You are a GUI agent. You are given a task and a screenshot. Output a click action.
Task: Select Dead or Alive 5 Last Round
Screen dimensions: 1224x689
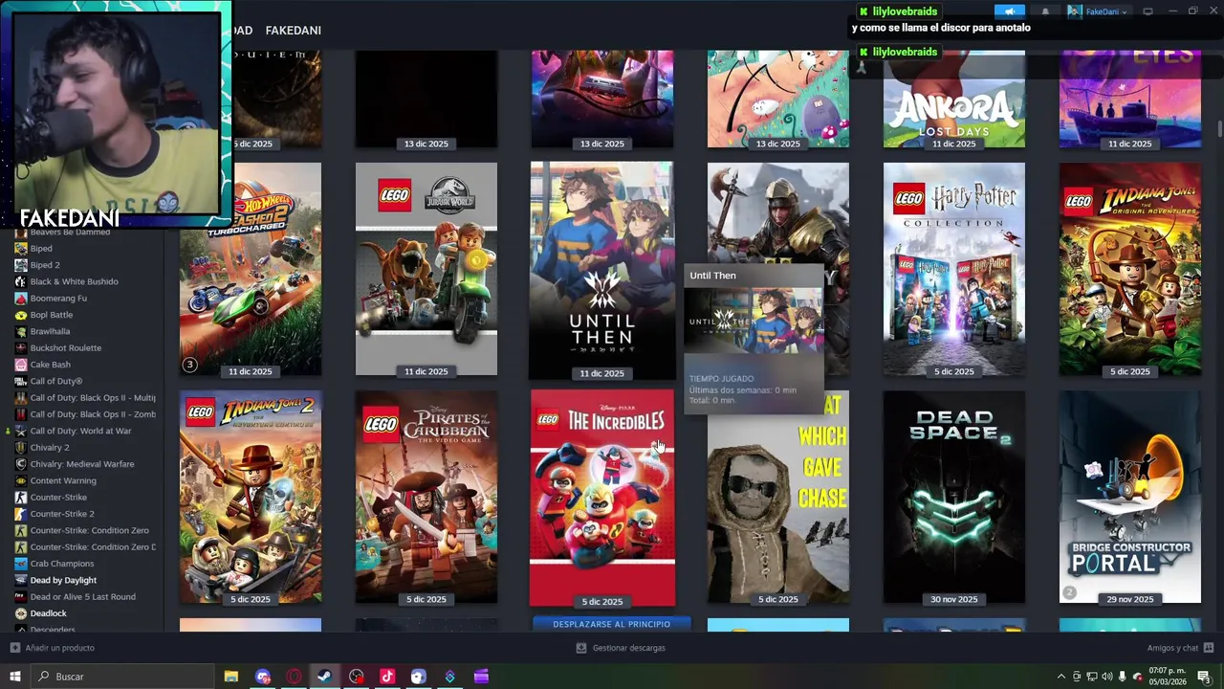tap(82, 597)
